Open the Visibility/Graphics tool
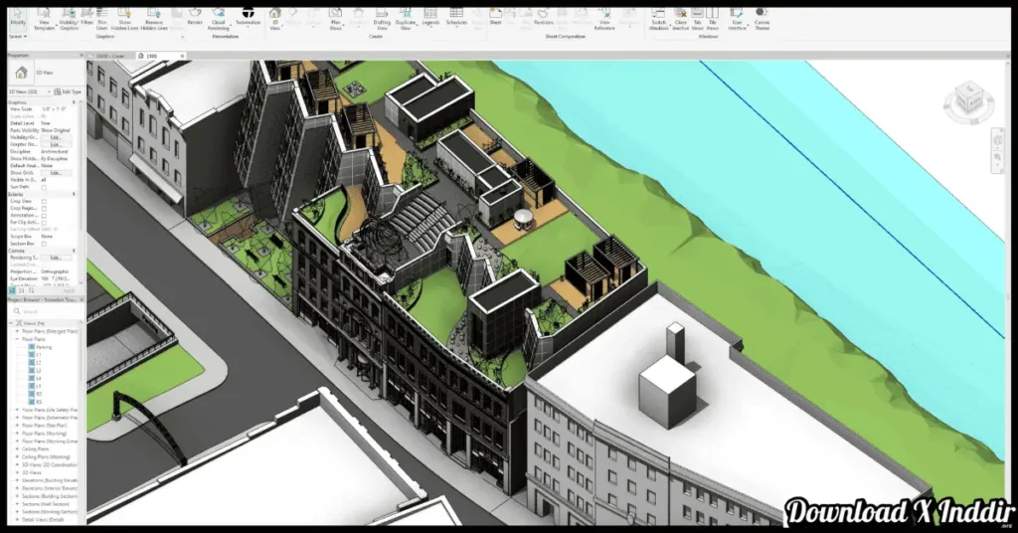This screenshot has height=533, width=1018. (69, 20)
